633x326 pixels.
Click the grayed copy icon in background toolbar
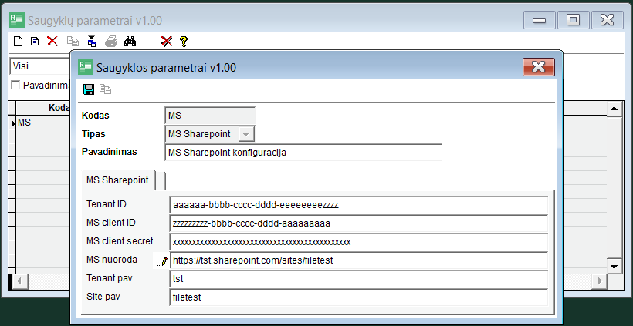point(73,41)
